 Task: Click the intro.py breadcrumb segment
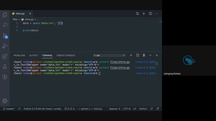coord(27,19)
